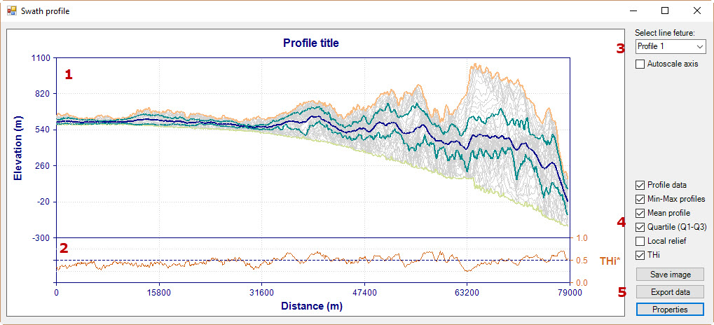Click the Save image button
714x325 pixels.
[x=669, y=275]
